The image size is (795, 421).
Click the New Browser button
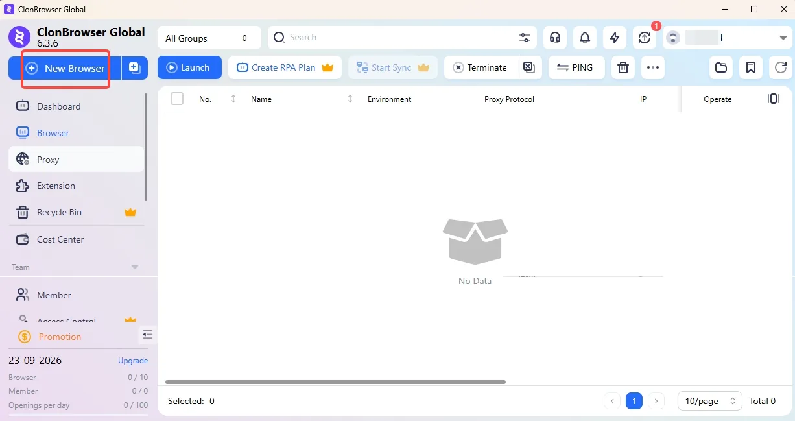(x=65, y=68)
